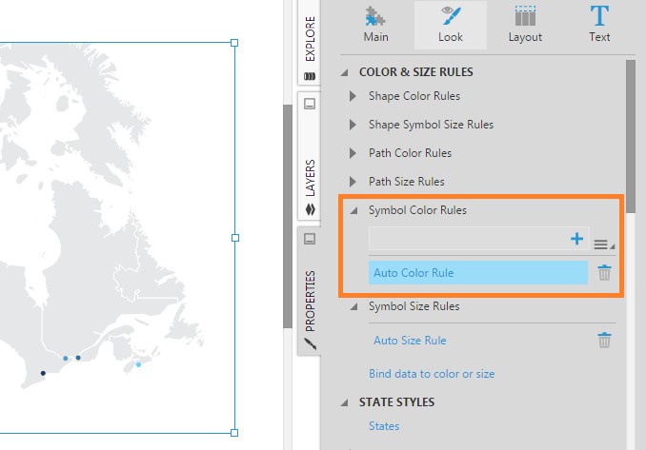
Task: Open the Main properties tab
Action: [375, 25]
